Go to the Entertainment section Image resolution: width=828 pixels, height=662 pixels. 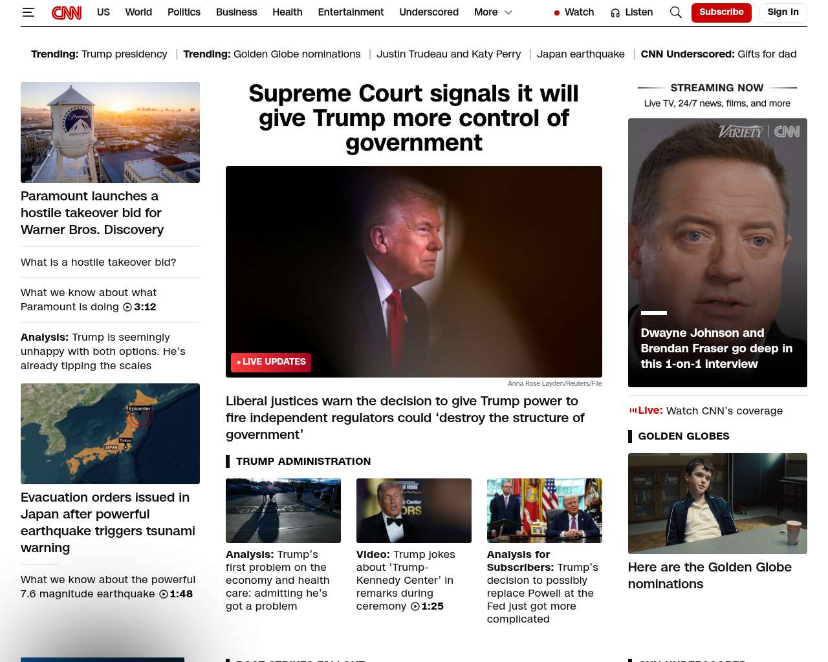pos(351,12)
